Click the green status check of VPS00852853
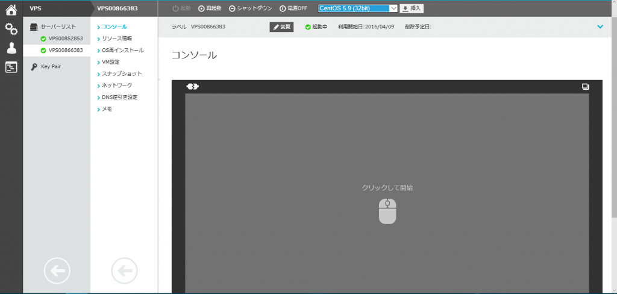 (x=43, y=39)
